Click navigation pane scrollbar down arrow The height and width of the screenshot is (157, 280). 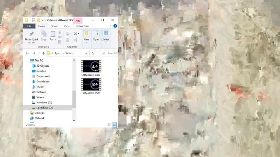pos(74,120)
